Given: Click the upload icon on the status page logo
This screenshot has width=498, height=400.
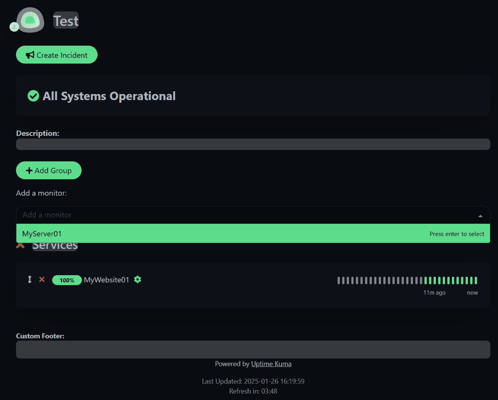Looking at the screenshot, I should [14, 27].
